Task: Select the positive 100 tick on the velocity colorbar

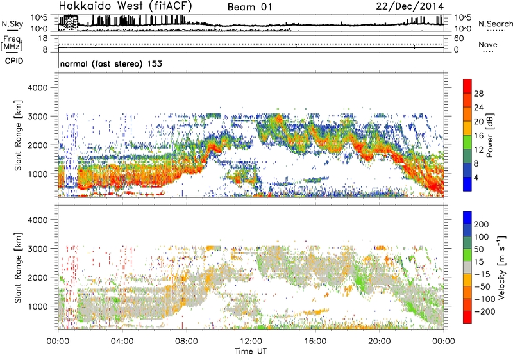Action: coord(482,236)
